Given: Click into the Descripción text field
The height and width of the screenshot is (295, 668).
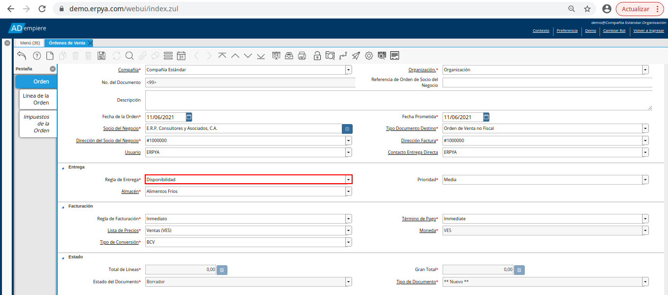Looking at the screenshot, I should pyautogui.click(x=398, y=100).
